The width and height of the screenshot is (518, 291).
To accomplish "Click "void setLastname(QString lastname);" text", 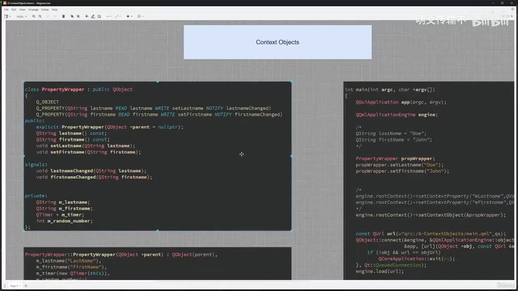I will [86, 146].
